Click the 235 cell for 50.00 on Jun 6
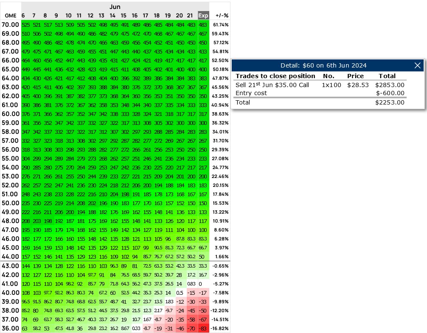Image resolution: width=427 pixels, height=333 pixels. click(x=26, y=203)
